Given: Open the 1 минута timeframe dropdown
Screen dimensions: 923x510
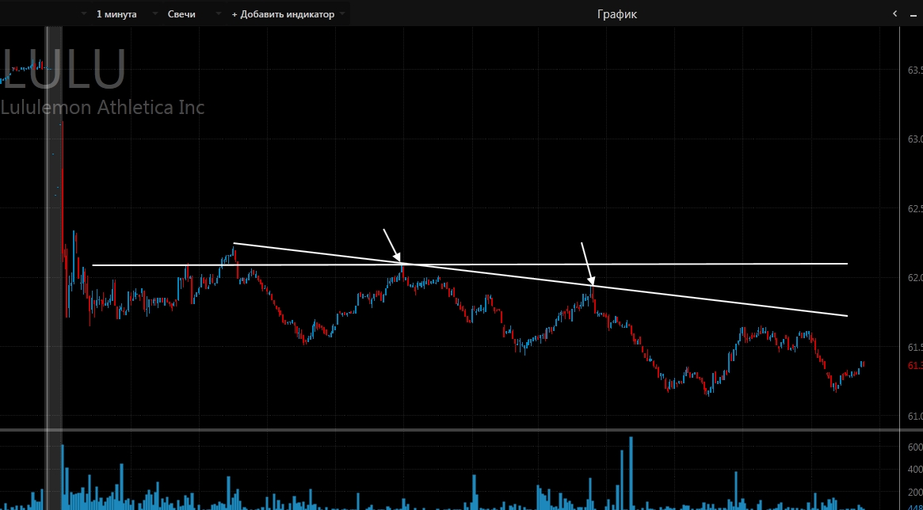Looking at the screenshot, I should pyautogui.click(x=116, y=14).
